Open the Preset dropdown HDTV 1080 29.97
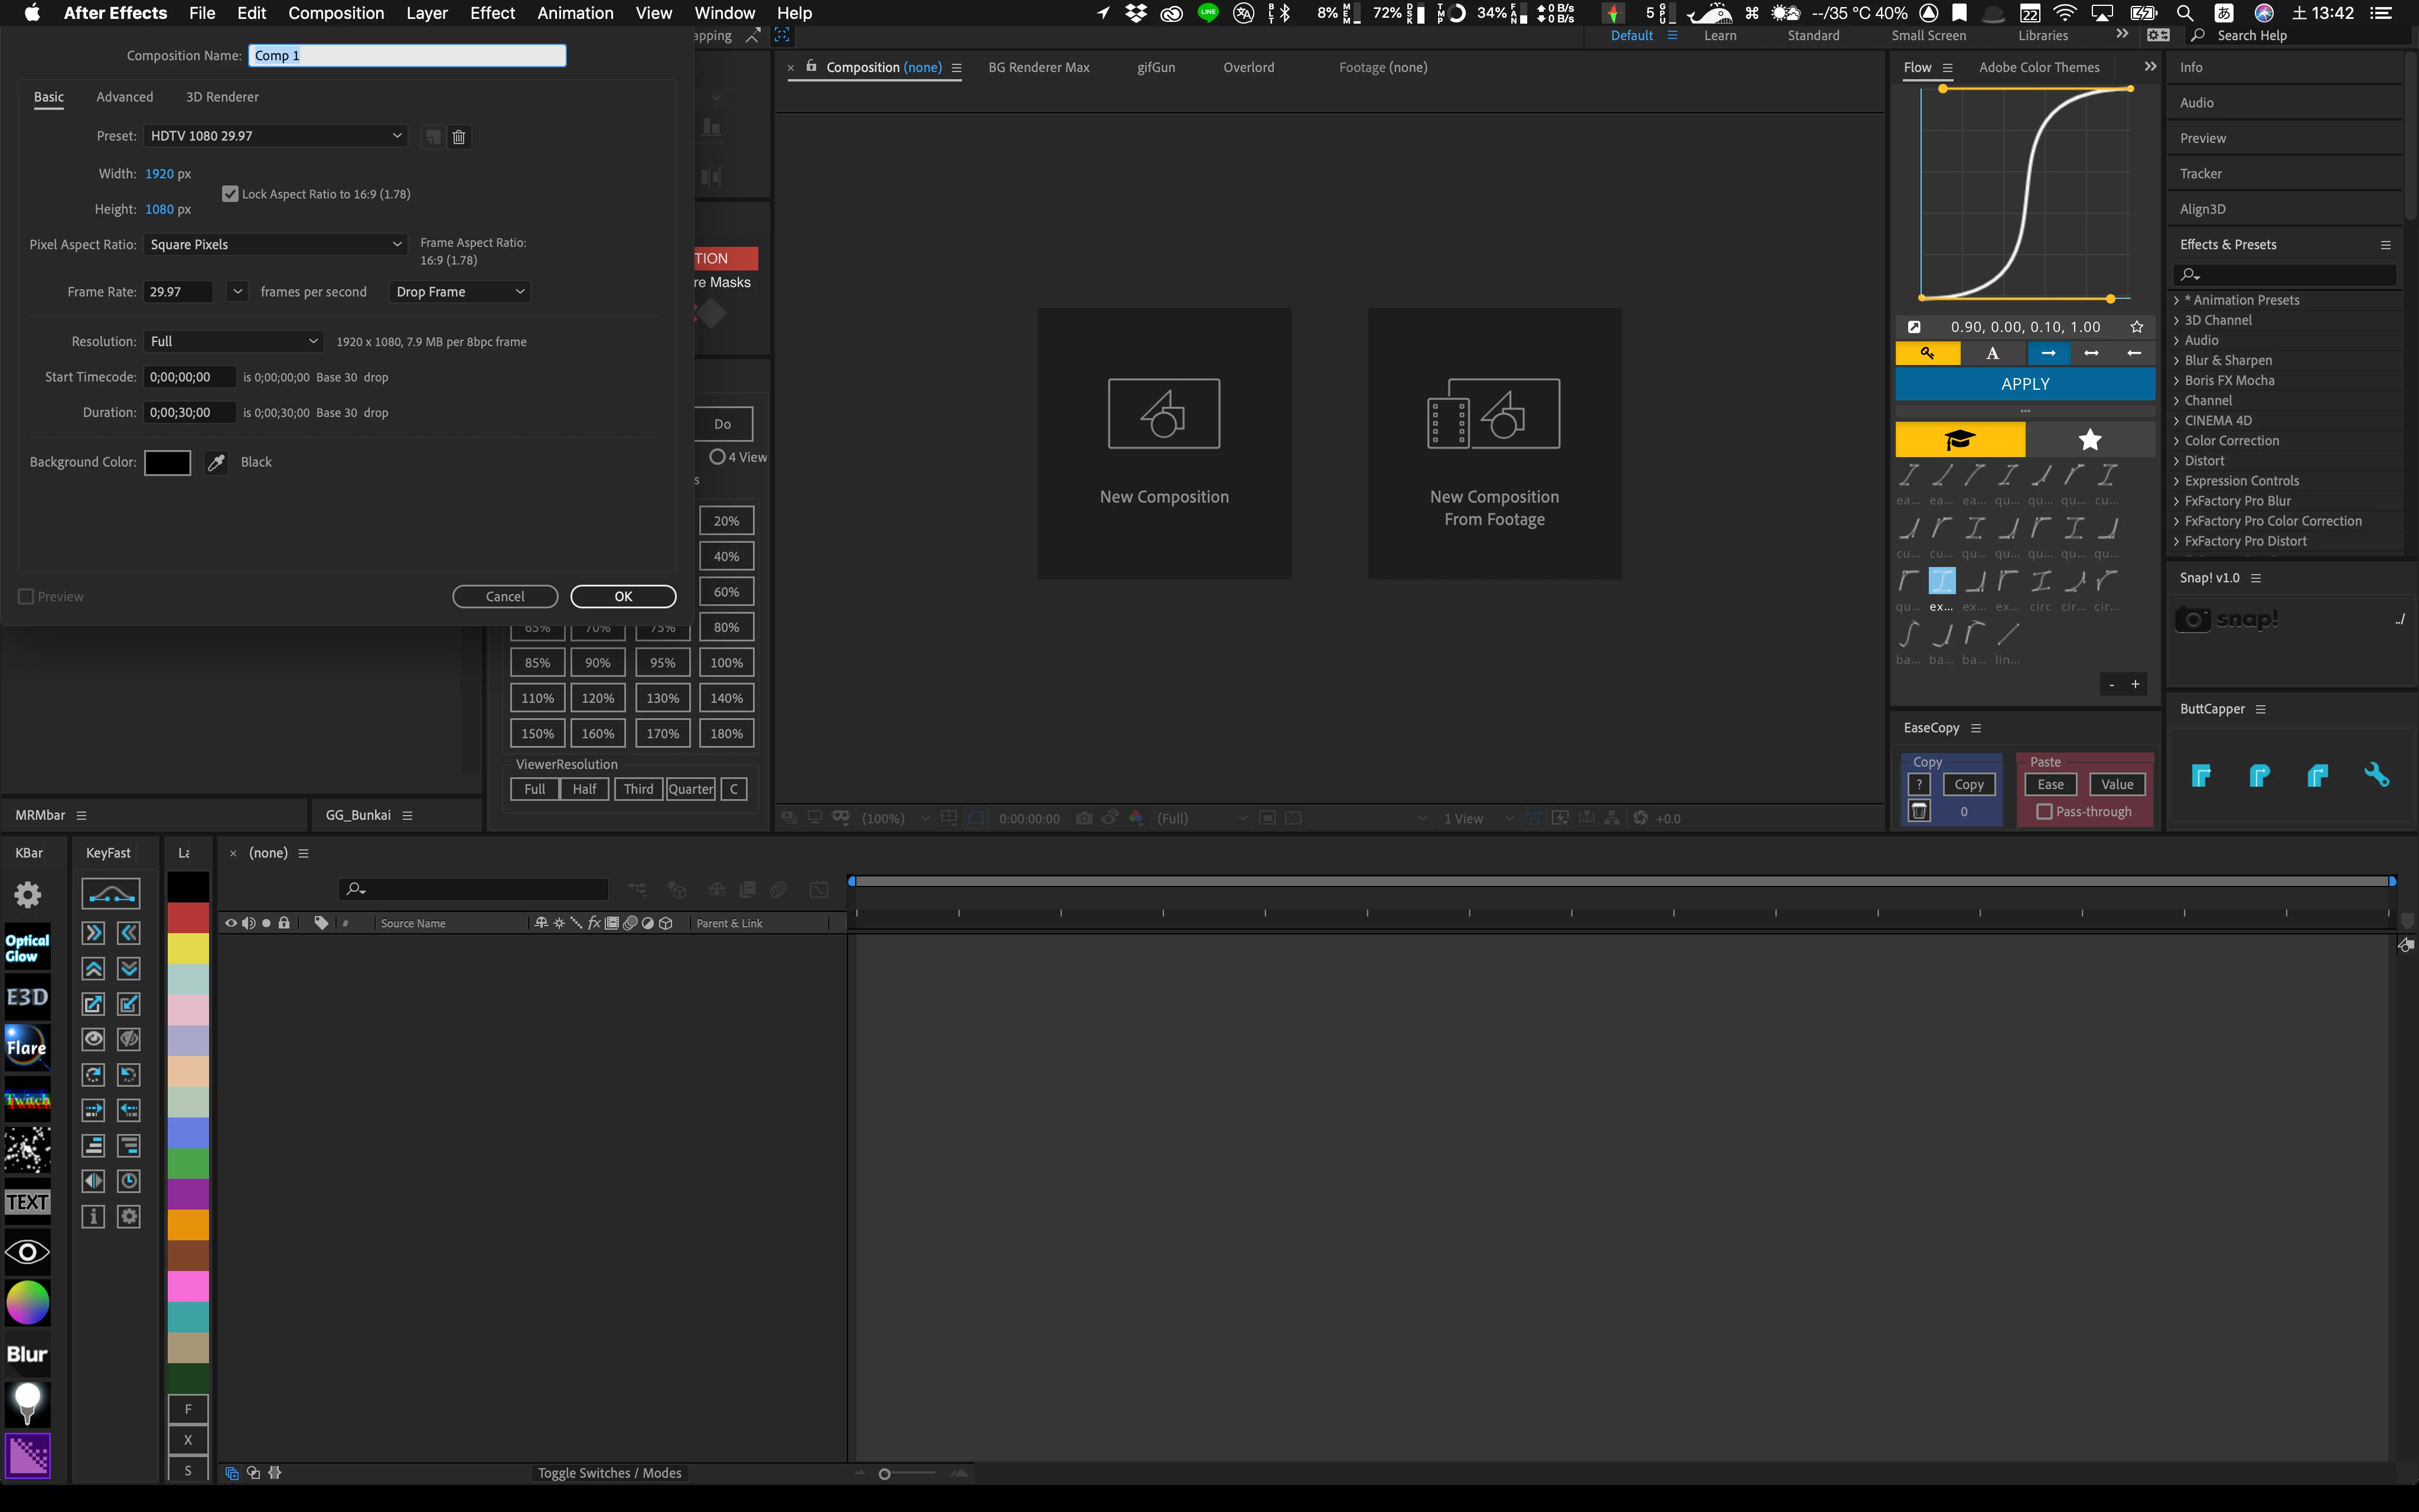This screenshot has width=2419, height=1512. tap(275, 136)
